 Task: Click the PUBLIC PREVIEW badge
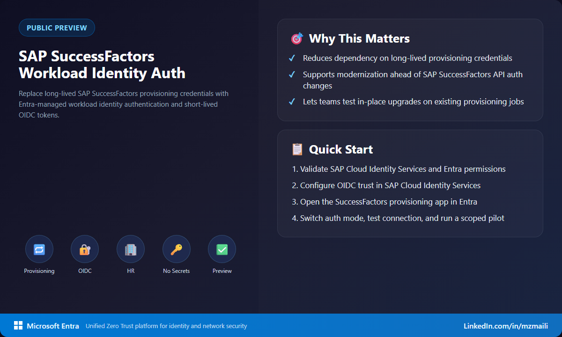(57, 28)
